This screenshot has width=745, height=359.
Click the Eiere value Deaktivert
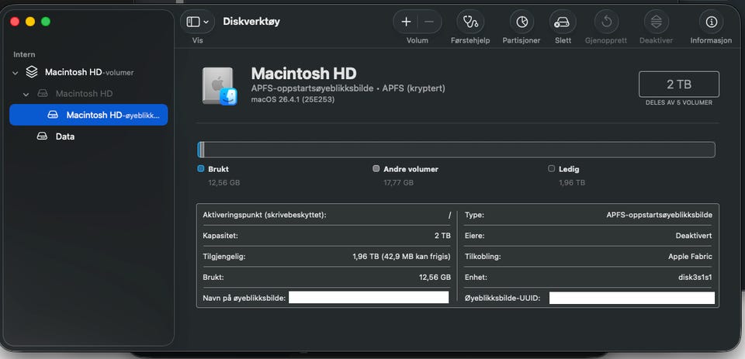(694, 236)
